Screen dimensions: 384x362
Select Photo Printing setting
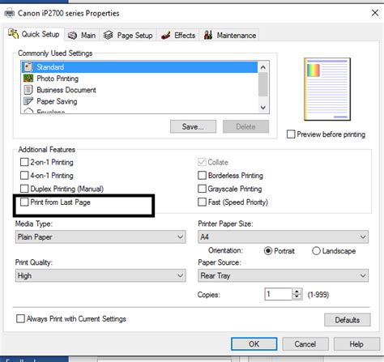point(139,79)
